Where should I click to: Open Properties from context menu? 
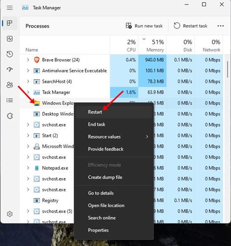coord(114,230)
